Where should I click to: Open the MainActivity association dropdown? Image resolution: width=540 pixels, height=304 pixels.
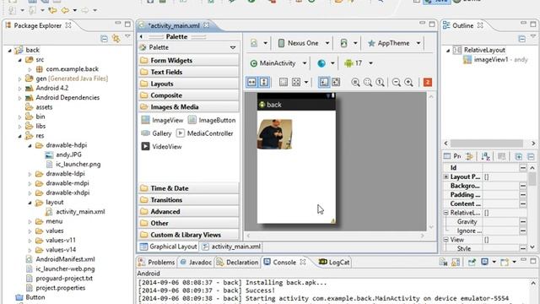click(x=278, y=63)
